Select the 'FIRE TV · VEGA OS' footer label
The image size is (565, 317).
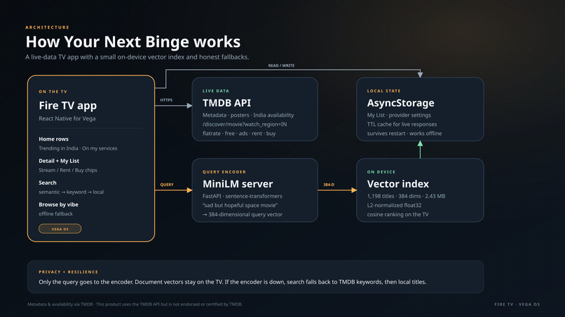tap(517, 304)
